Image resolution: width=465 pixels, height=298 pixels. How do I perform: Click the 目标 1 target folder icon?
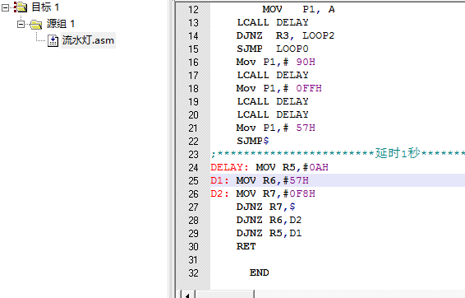21,7
